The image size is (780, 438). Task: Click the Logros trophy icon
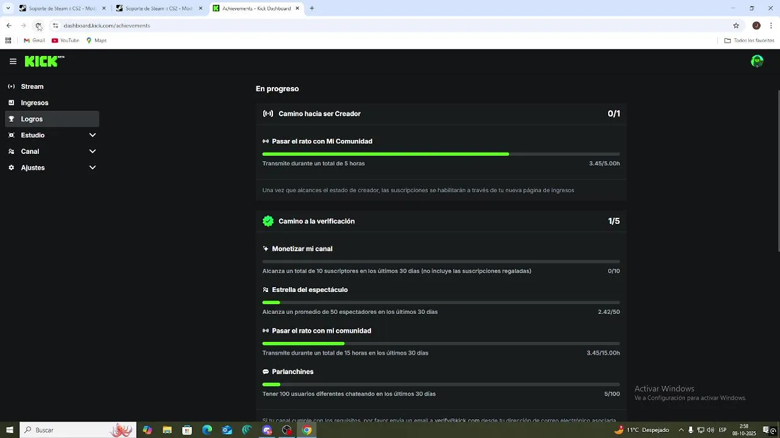point(11,119)
